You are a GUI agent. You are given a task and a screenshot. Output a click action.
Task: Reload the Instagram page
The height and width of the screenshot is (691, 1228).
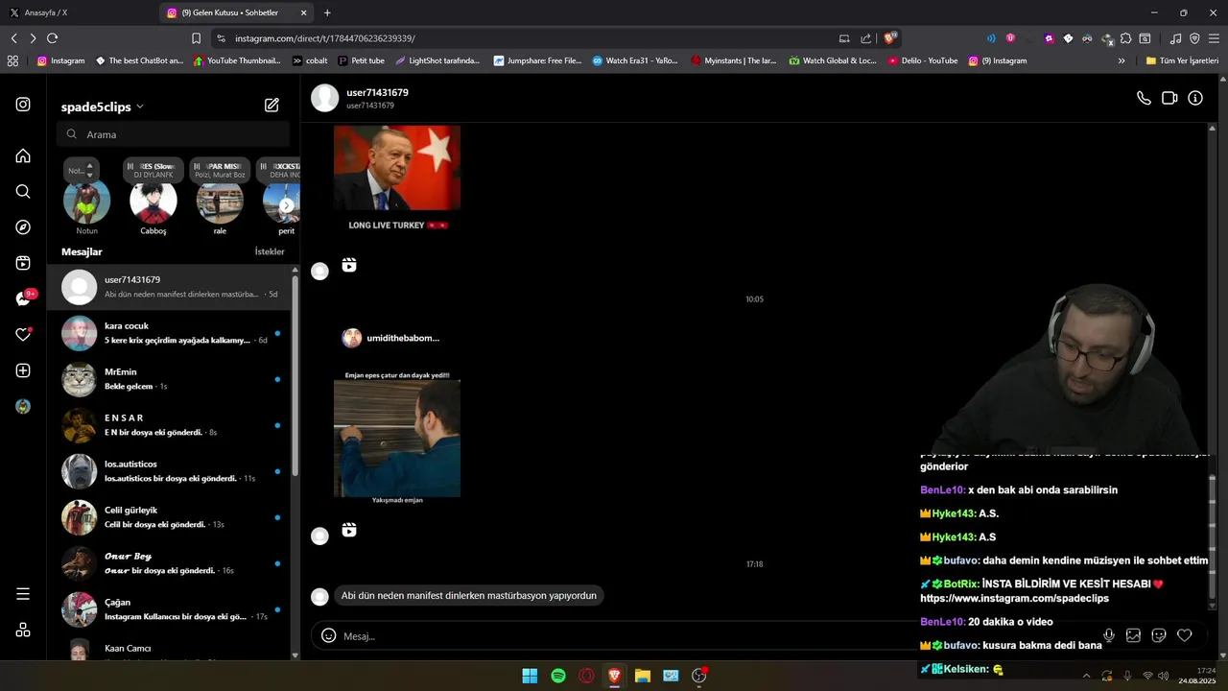click(x=52, y=38)
